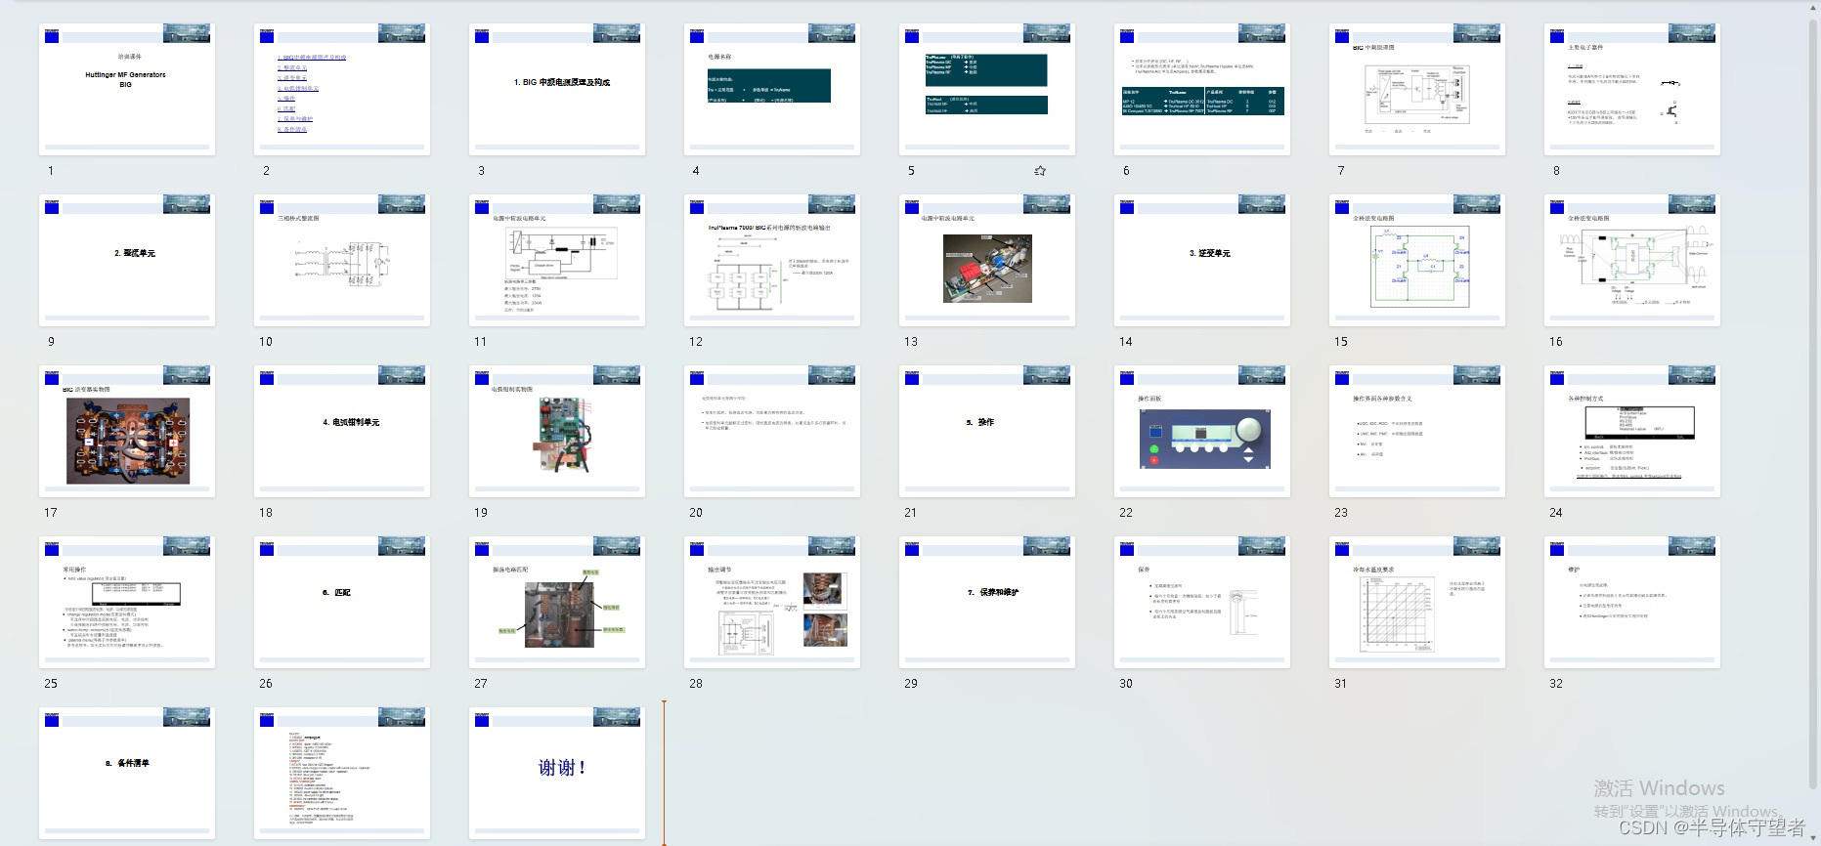Image resolution: width=1821 pixels, height=846 pixels.
Task: Click slide number label 17
Action: [51, 513]
